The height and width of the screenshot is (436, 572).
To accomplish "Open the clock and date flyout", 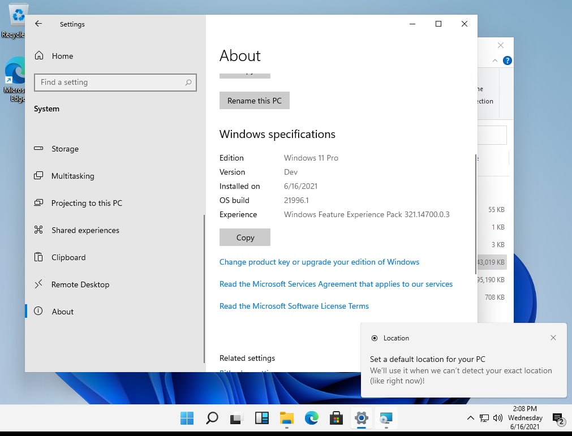I will pos(525,418).
